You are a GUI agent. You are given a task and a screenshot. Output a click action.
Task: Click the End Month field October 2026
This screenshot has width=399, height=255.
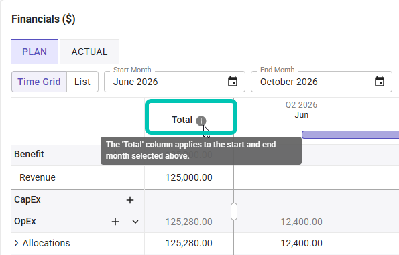(x=321, y=82)
